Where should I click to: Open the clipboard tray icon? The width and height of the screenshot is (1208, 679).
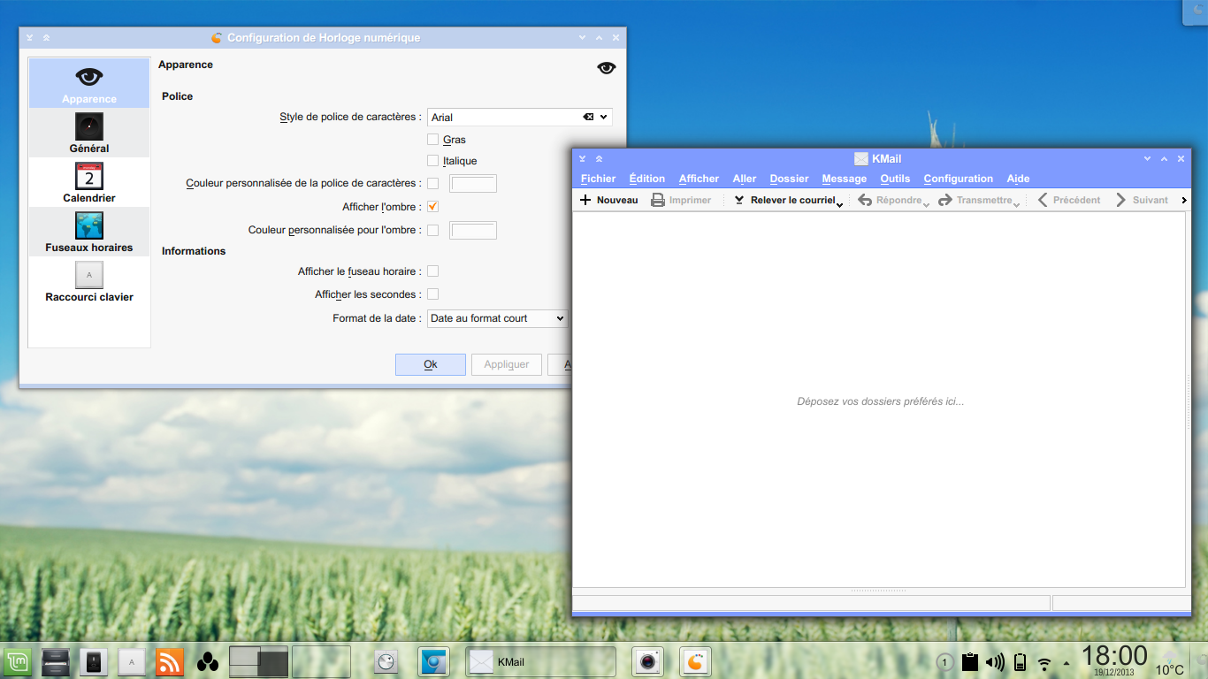coord(970,662)
